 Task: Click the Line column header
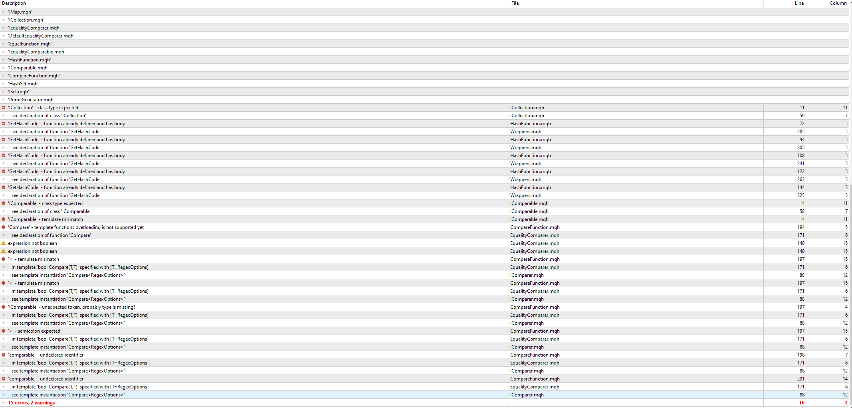pyautogui.click(x=799, y=3)
